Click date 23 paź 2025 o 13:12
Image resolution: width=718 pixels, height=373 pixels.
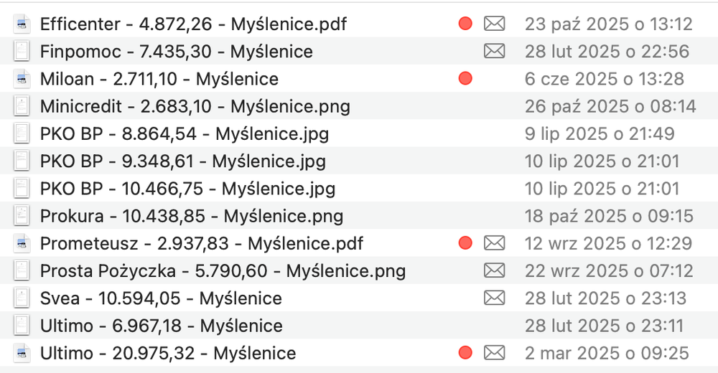point(609,24)
